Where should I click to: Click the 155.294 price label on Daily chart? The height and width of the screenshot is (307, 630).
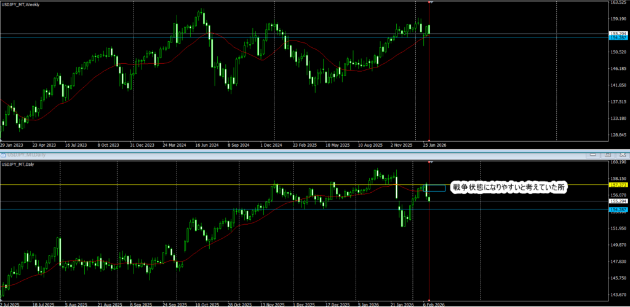point(618,201)
